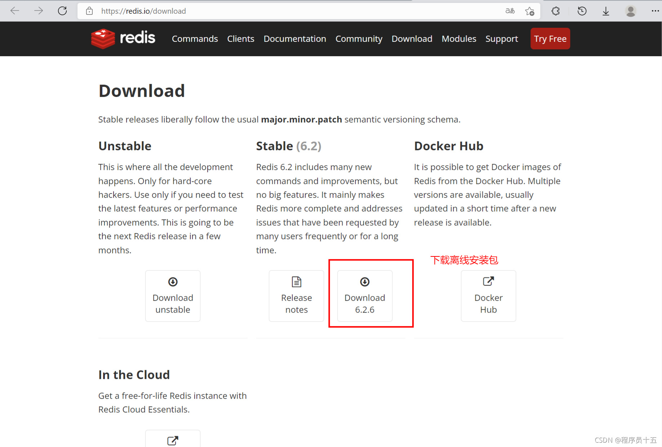The width and height of the screenshot is (662, 447).
Task: Open the Commands menu item
Action: point(195,39)
